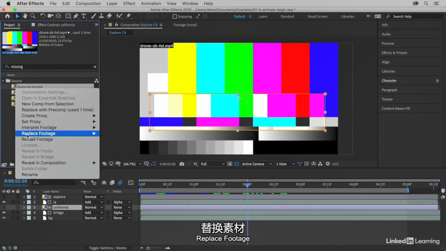
Task: Choose Replace Footage from context menu
Action: coord(38,133)
